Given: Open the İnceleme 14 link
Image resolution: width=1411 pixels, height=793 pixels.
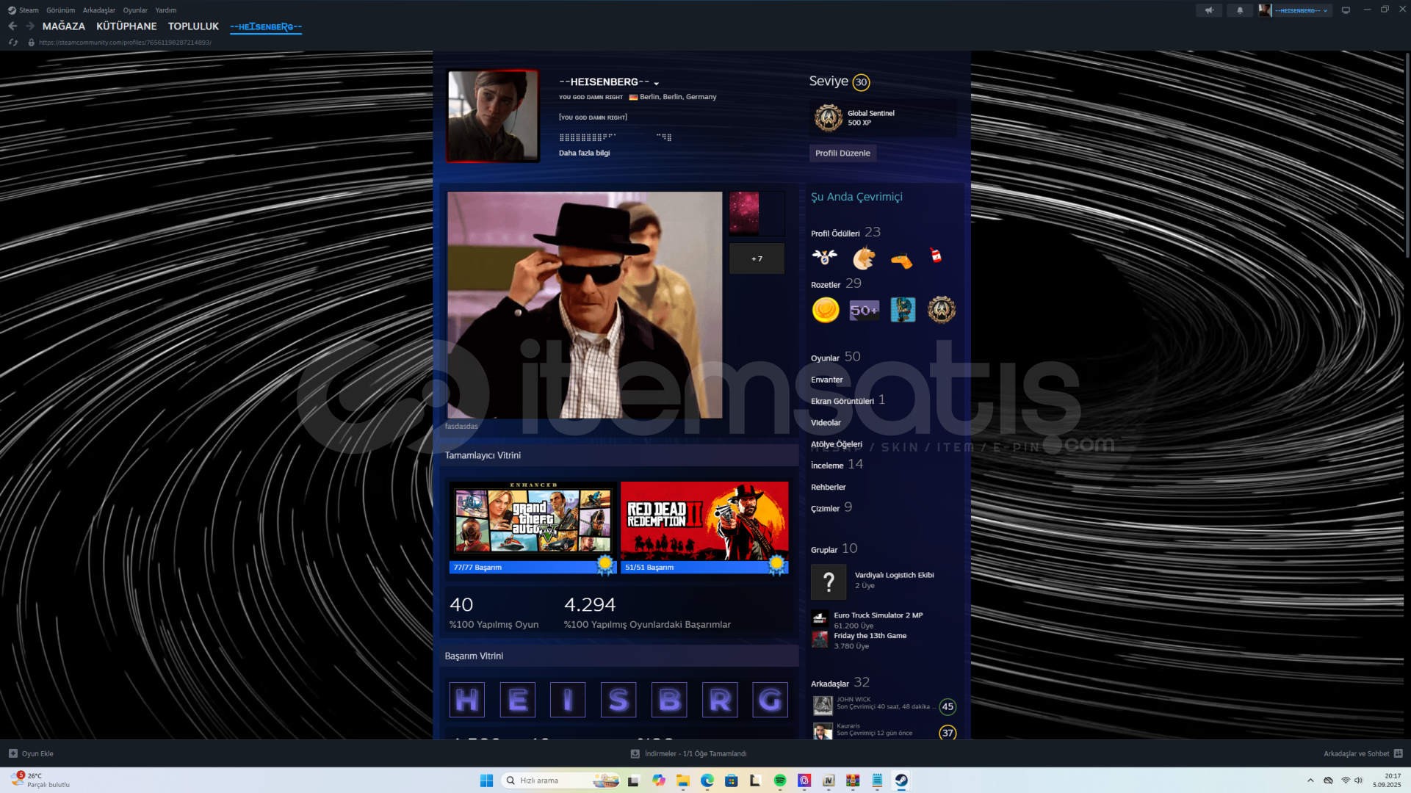Looking at the screenshot, I should point(837,465).
